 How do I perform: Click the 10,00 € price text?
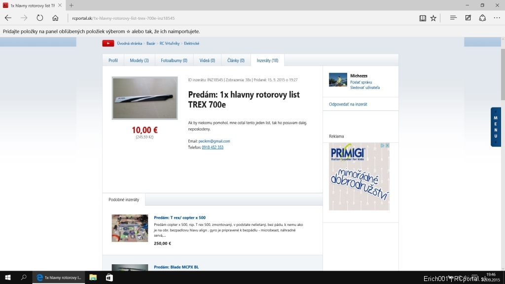[144, 130]
